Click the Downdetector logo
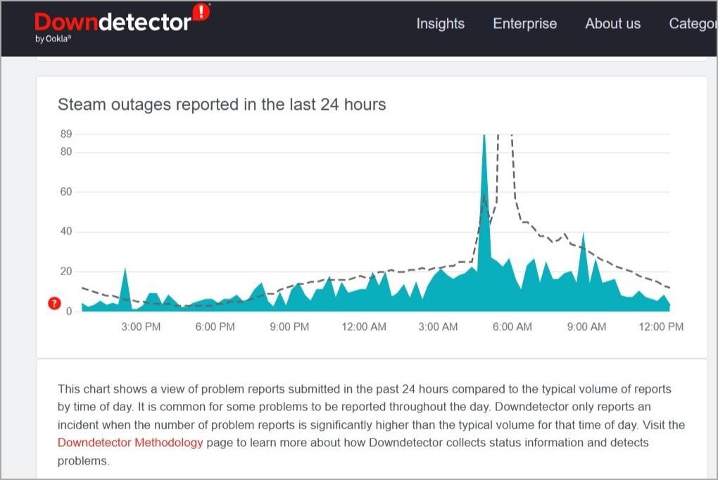This screenshot has width=718, height=480. (x=122, y=23)
